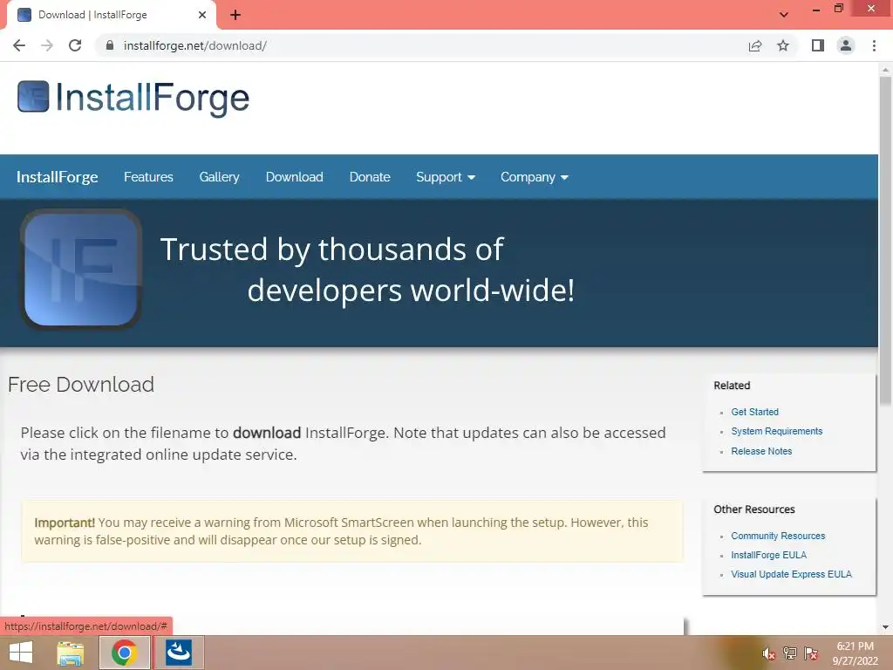Open the Release Notes link

tap(761, 451)
